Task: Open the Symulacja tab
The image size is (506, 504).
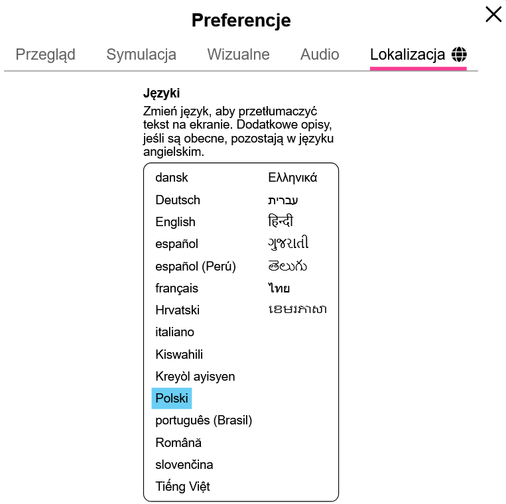Action: [141, 54]
